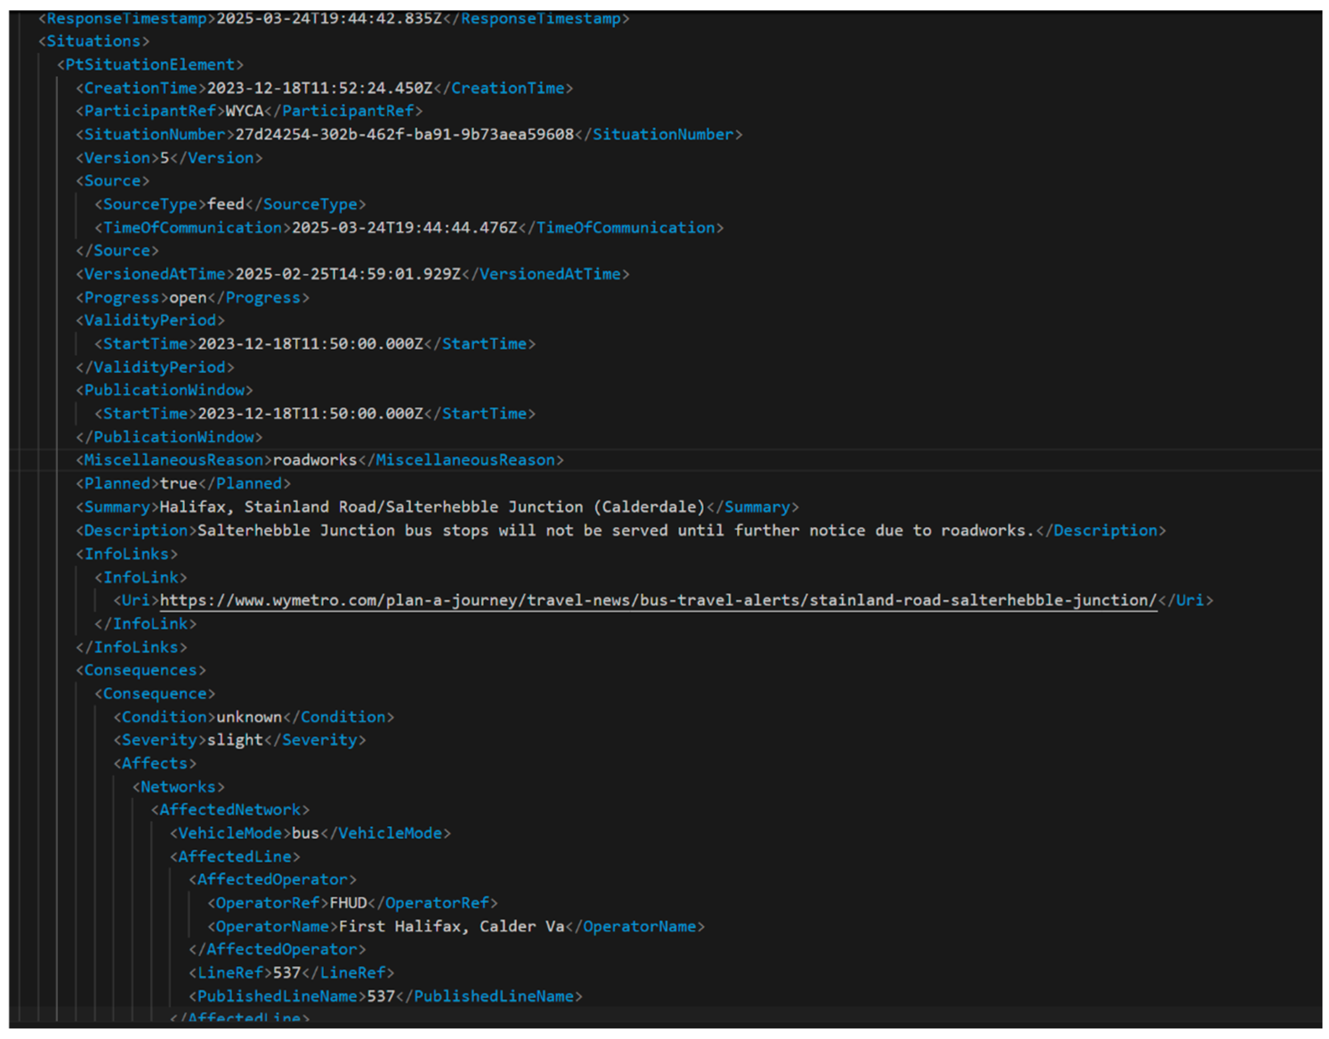1329x1039 pixels.
Task: Click the Severity value slight
Action: click(234, 740)
